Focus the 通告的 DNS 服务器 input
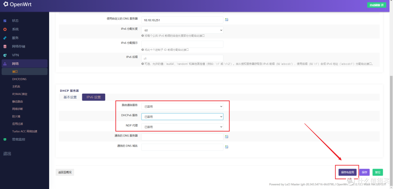This screenshot has width=393, height=189. [x=182, y=137]
